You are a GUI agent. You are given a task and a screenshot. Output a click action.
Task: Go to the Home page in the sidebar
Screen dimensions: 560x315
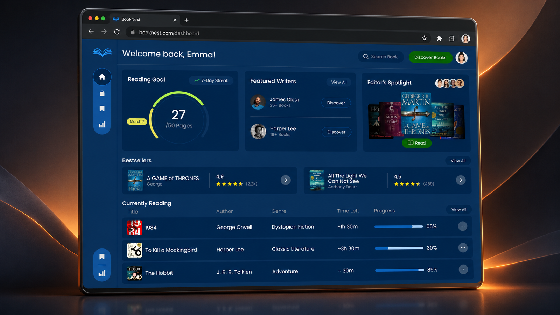(x=102, y=77)
